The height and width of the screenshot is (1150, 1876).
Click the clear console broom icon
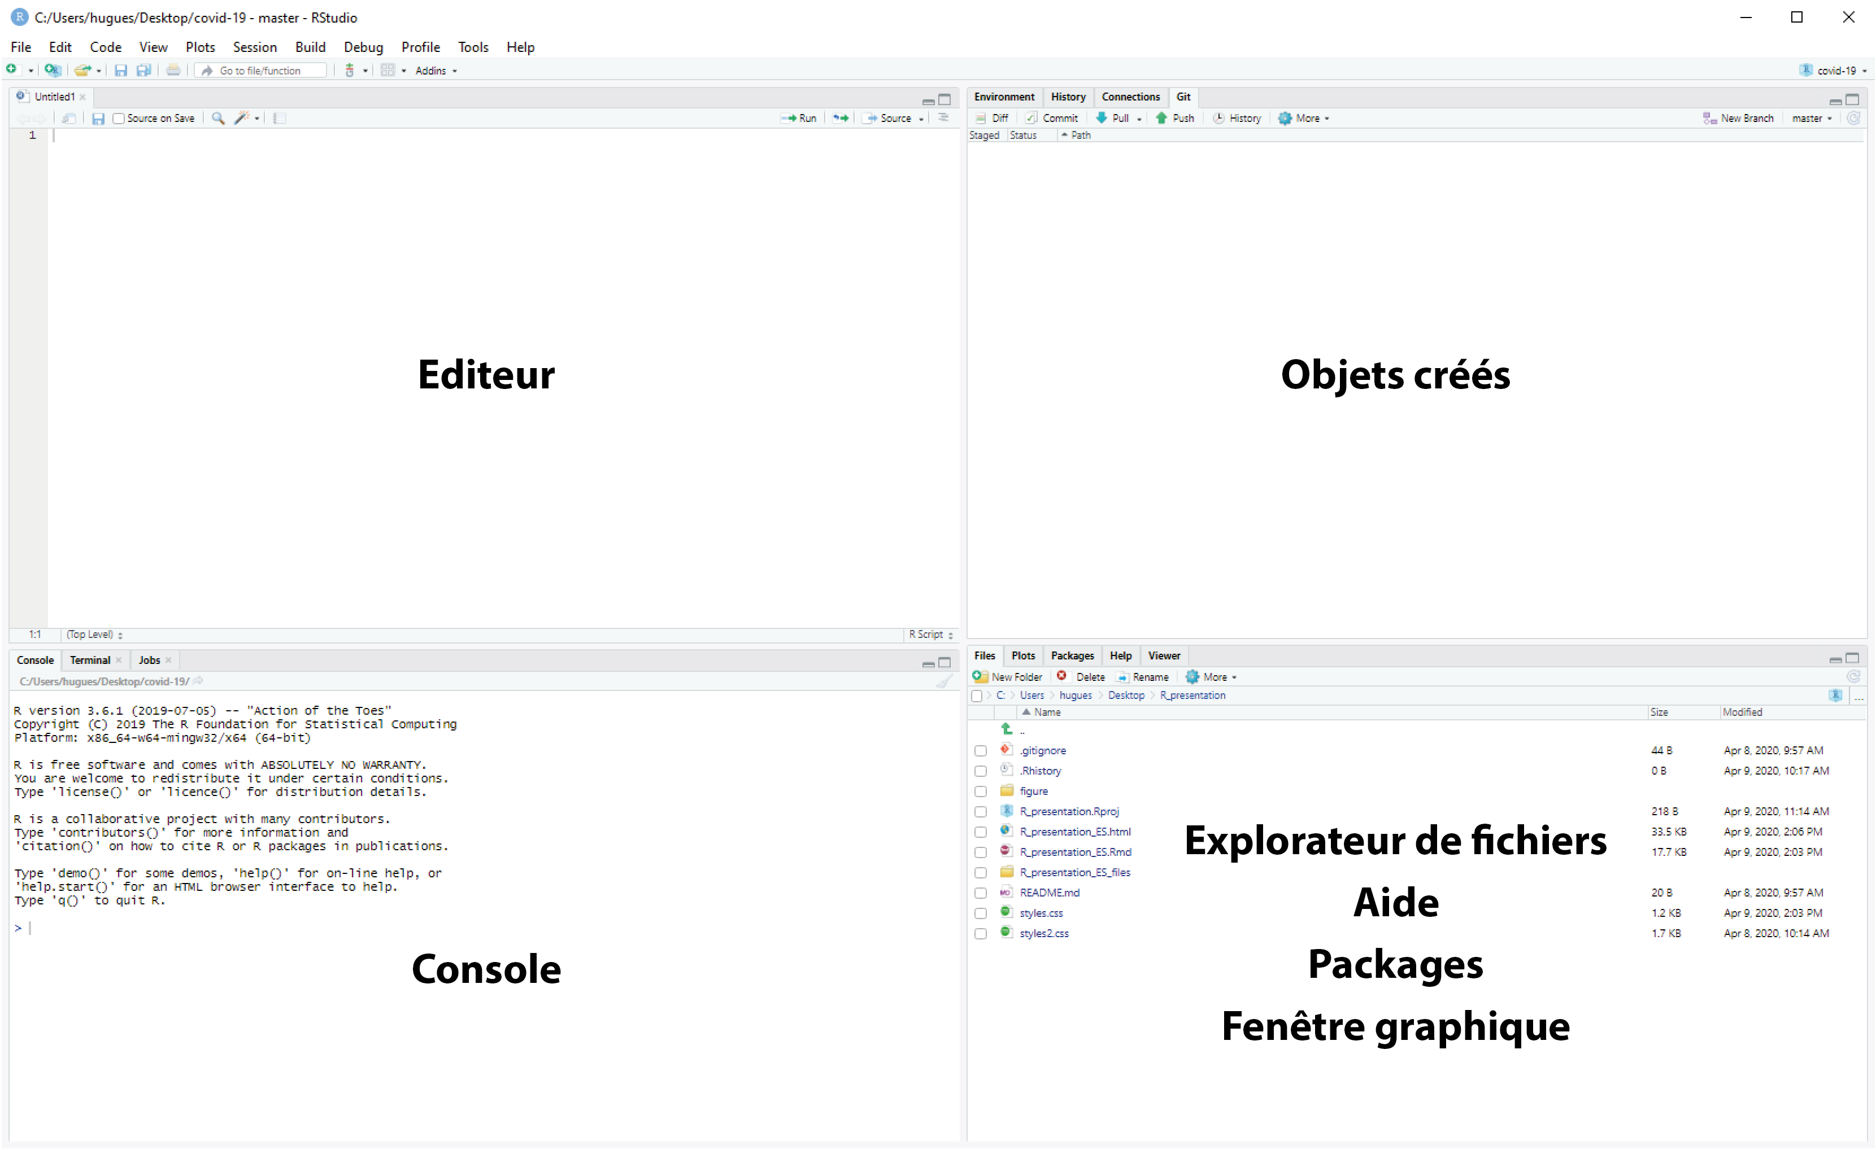pos(944,681)
